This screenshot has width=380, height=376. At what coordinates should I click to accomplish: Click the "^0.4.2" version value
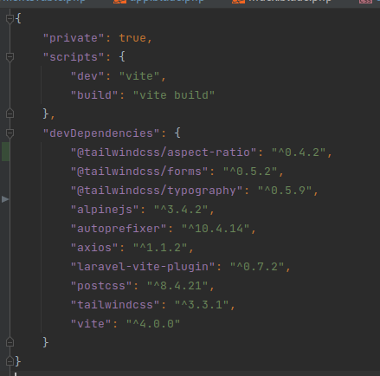(x=299, y=152)
